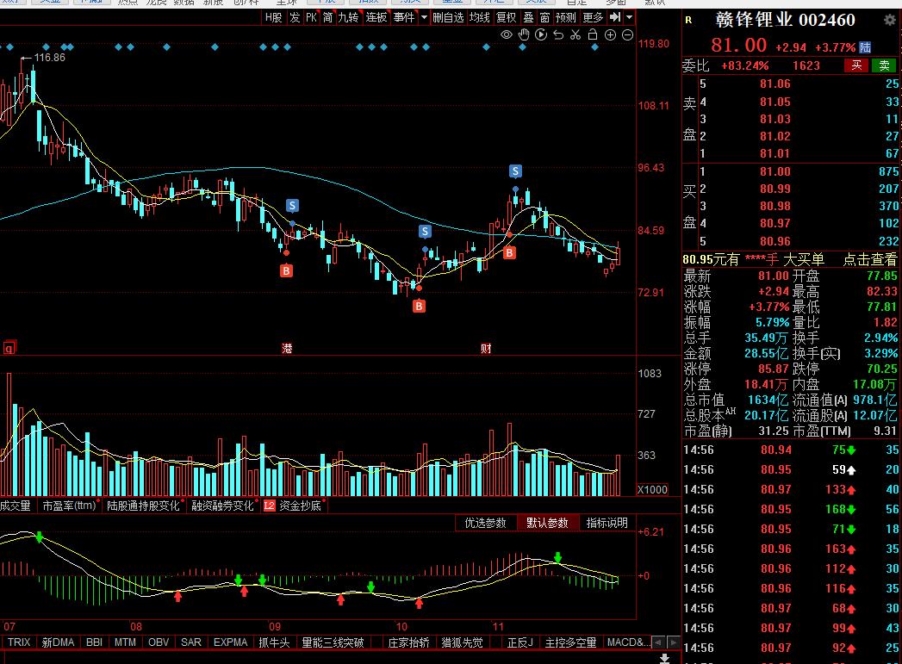
Task: Click the eye icon above the chart
Action: [x=507, y=34]
